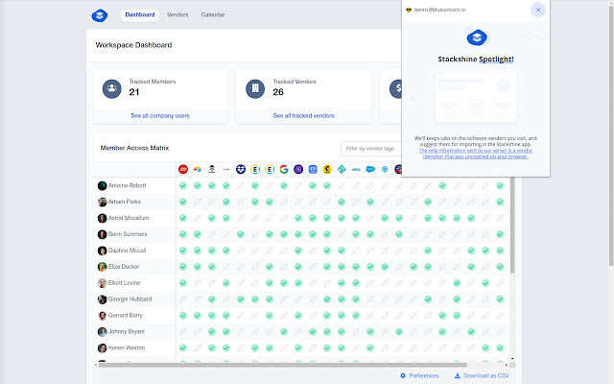Click Georgie Hubbard's avatar
Viewport: 614px width, 384px height.
pos(102,300)
